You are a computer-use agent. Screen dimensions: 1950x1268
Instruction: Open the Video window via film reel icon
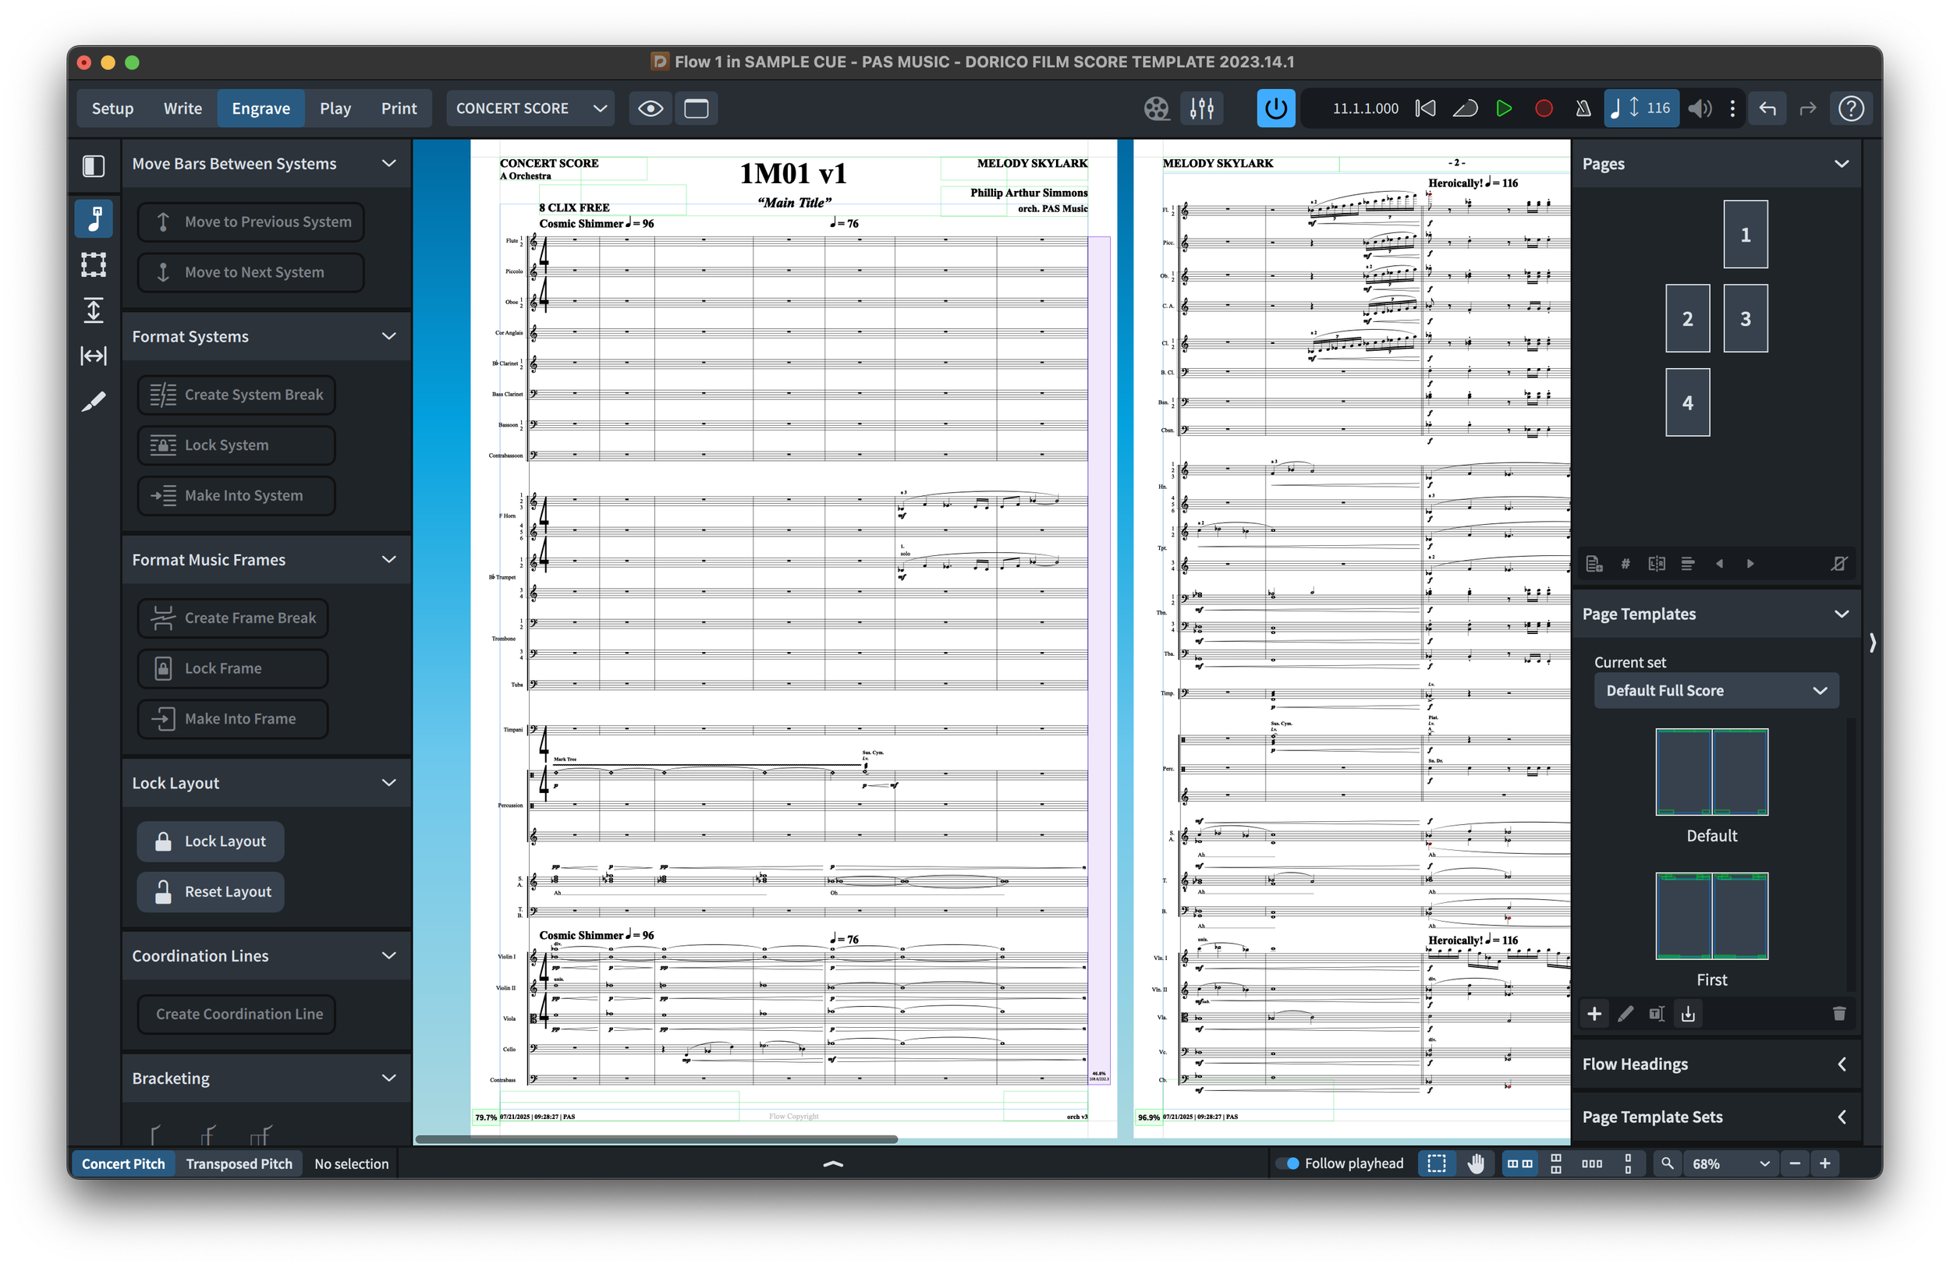1156,108
